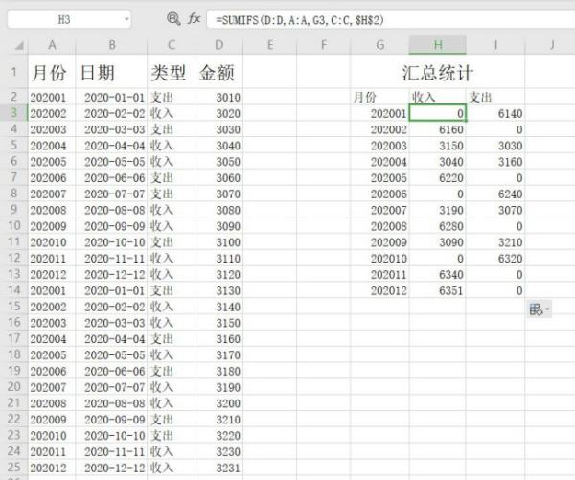575x480 pixels.
Task: Click the formula bar with SUMIFS formula
Action: coord(383,19)
